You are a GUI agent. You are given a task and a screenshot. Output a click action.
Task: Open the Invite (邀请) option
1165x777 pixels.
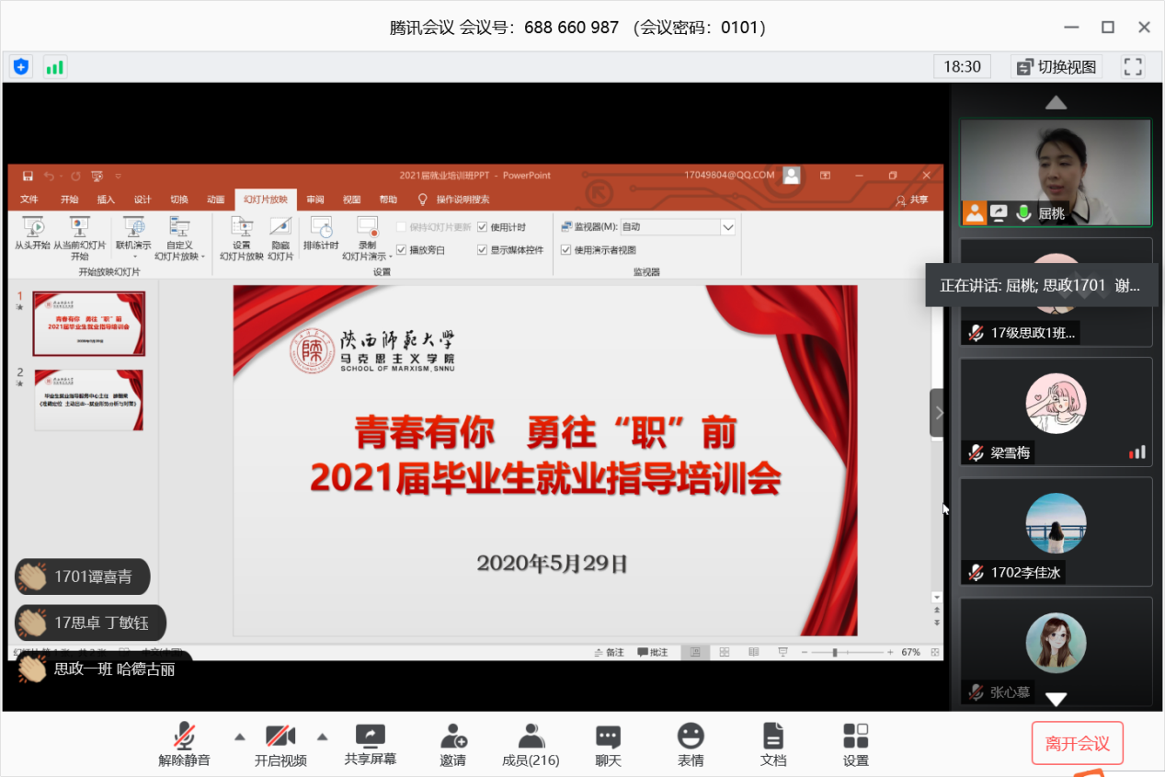(x=452, y=745)
